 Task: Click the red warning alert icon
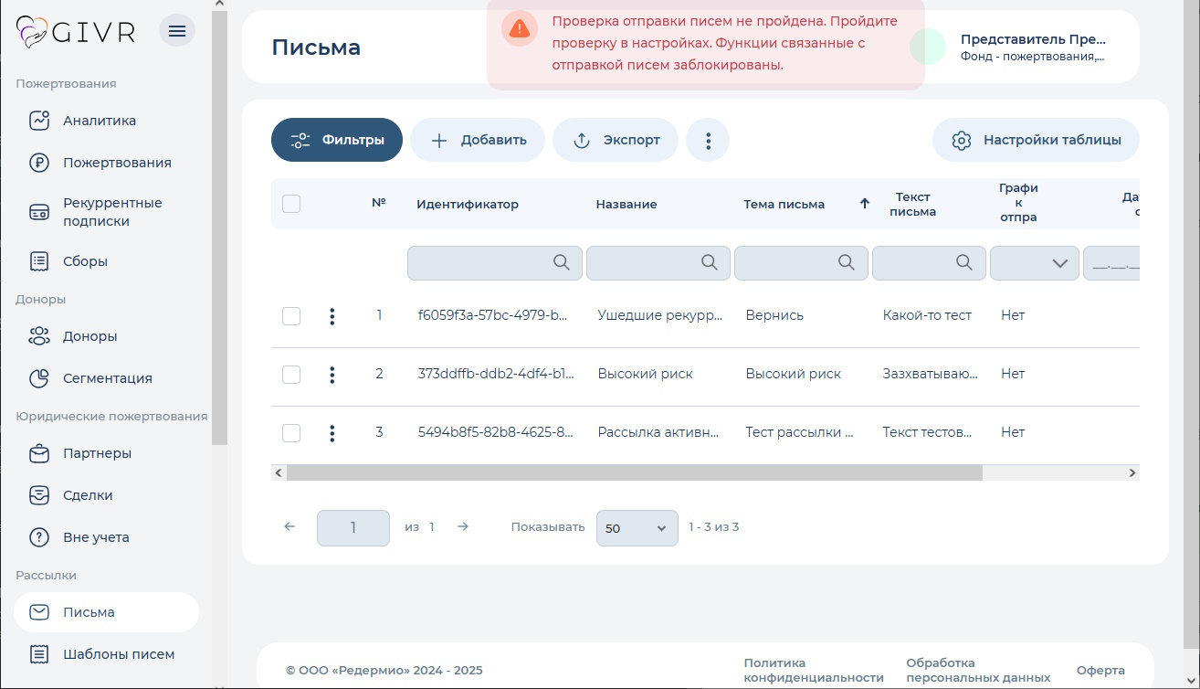click(x=520, y=29)
